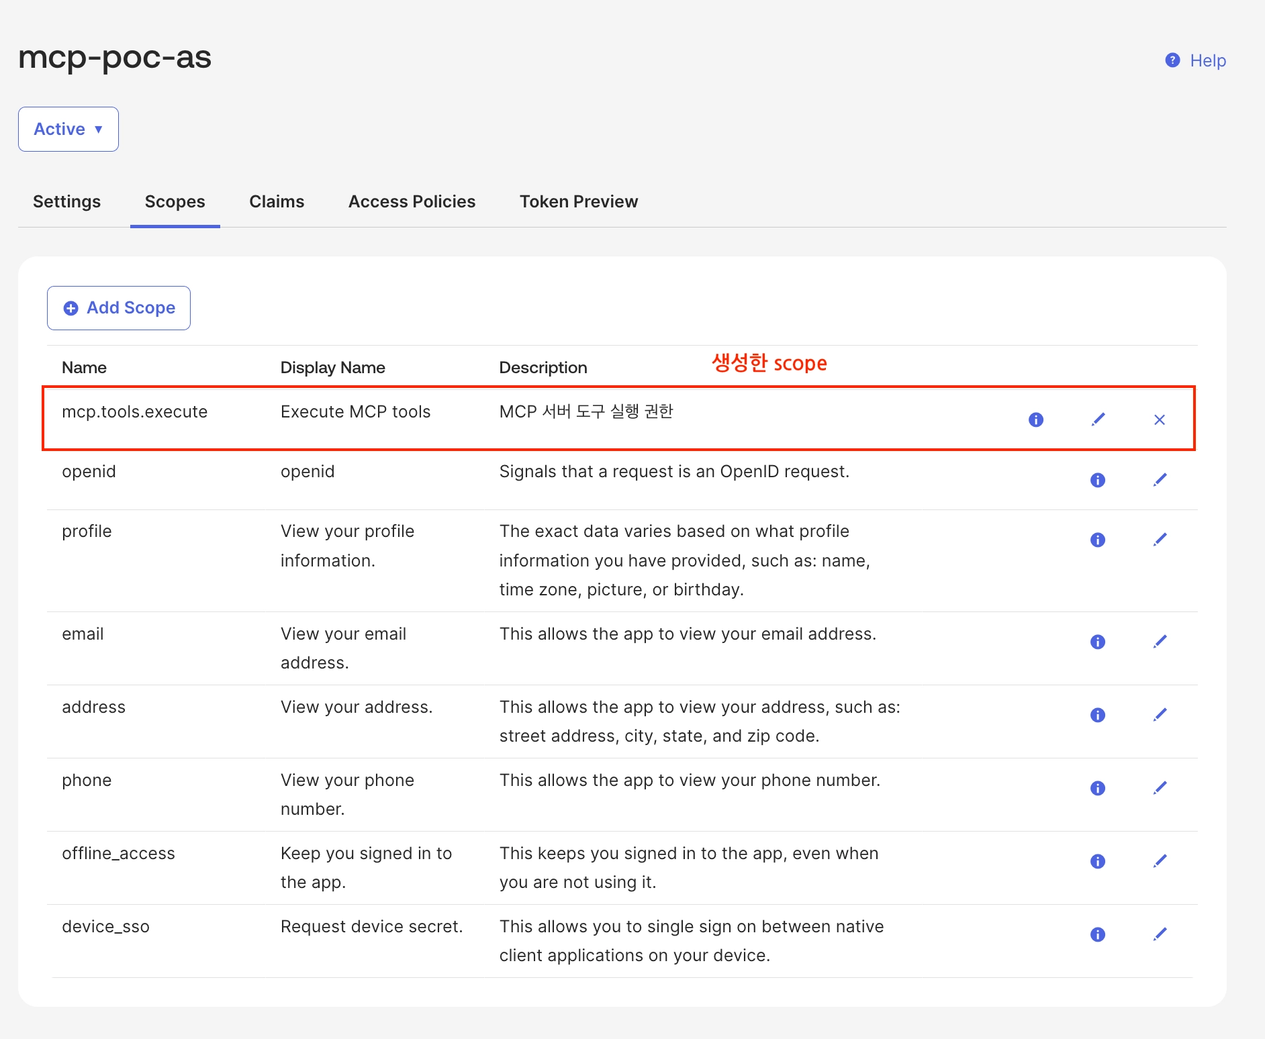Click the 'View your address.' display name

tap(357, 707)
